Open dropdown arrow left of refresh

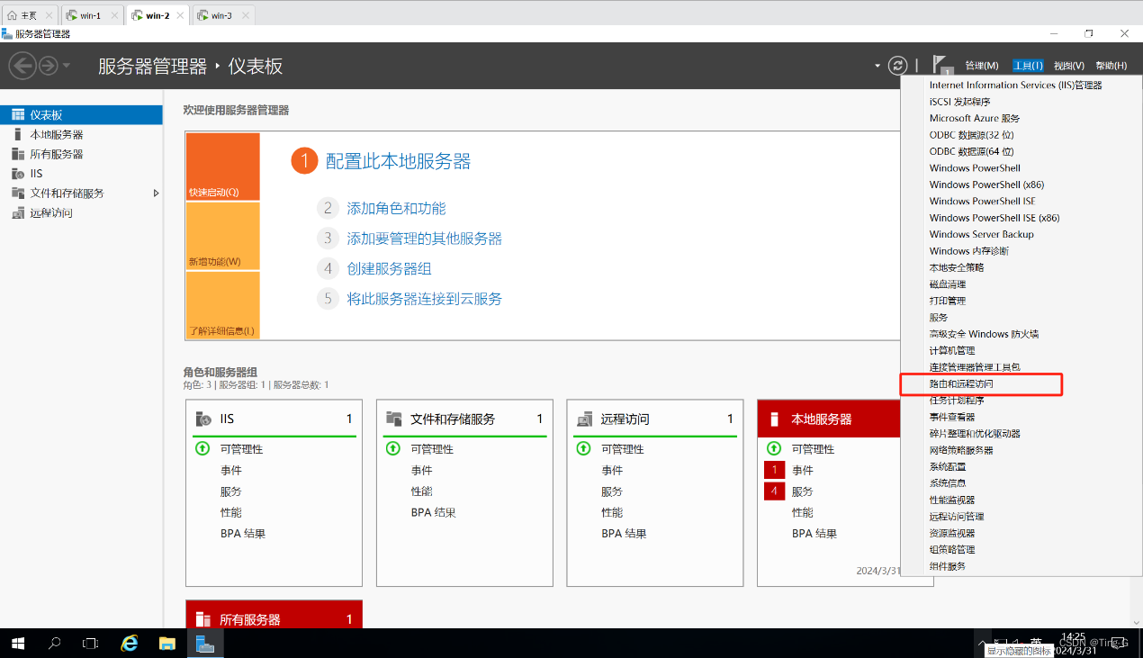point(877,66)
